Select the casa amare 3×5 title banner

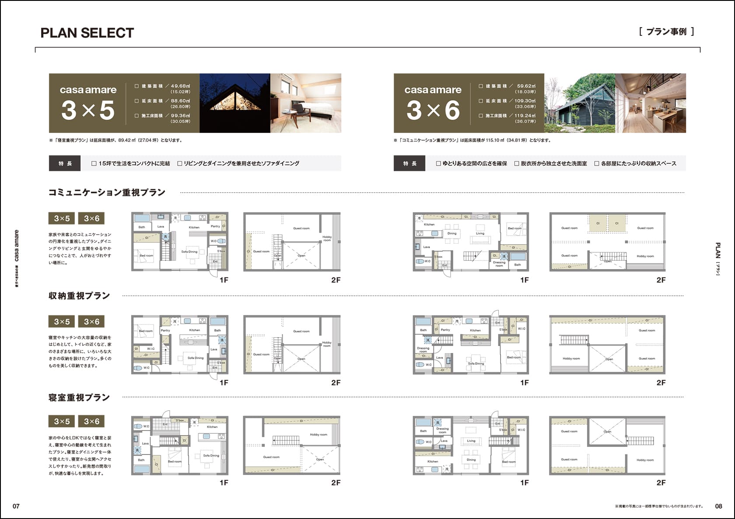click(124, 103)
